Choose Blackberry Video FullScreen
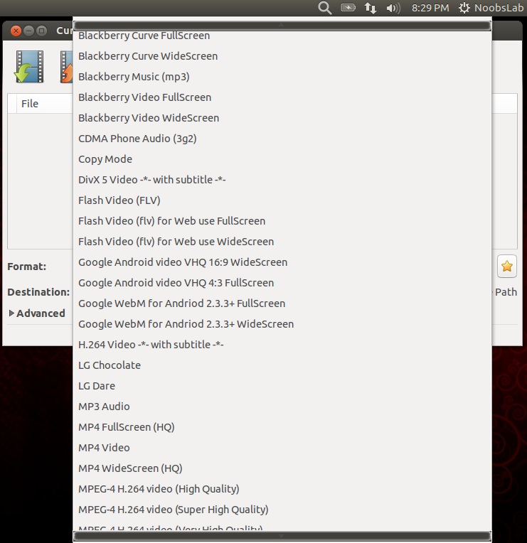The image size is (527, 543). [x=282, y=97]
